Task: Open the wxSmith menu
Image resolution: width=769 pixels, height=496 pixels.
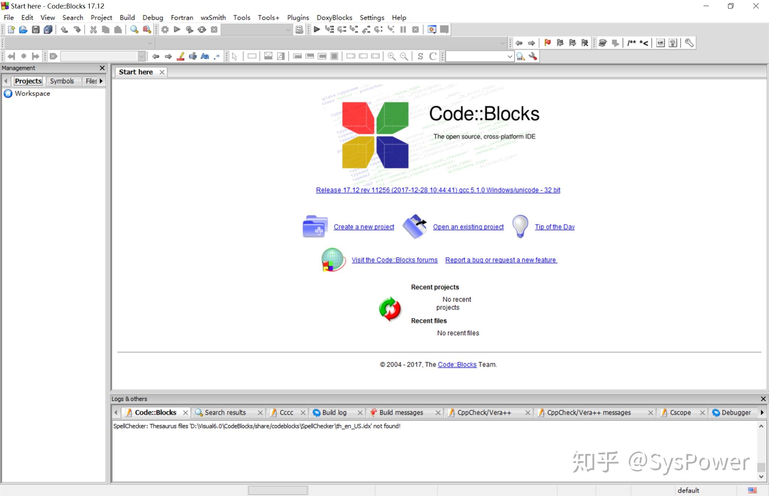Action: pyautogui.click(x=213, y=17)
